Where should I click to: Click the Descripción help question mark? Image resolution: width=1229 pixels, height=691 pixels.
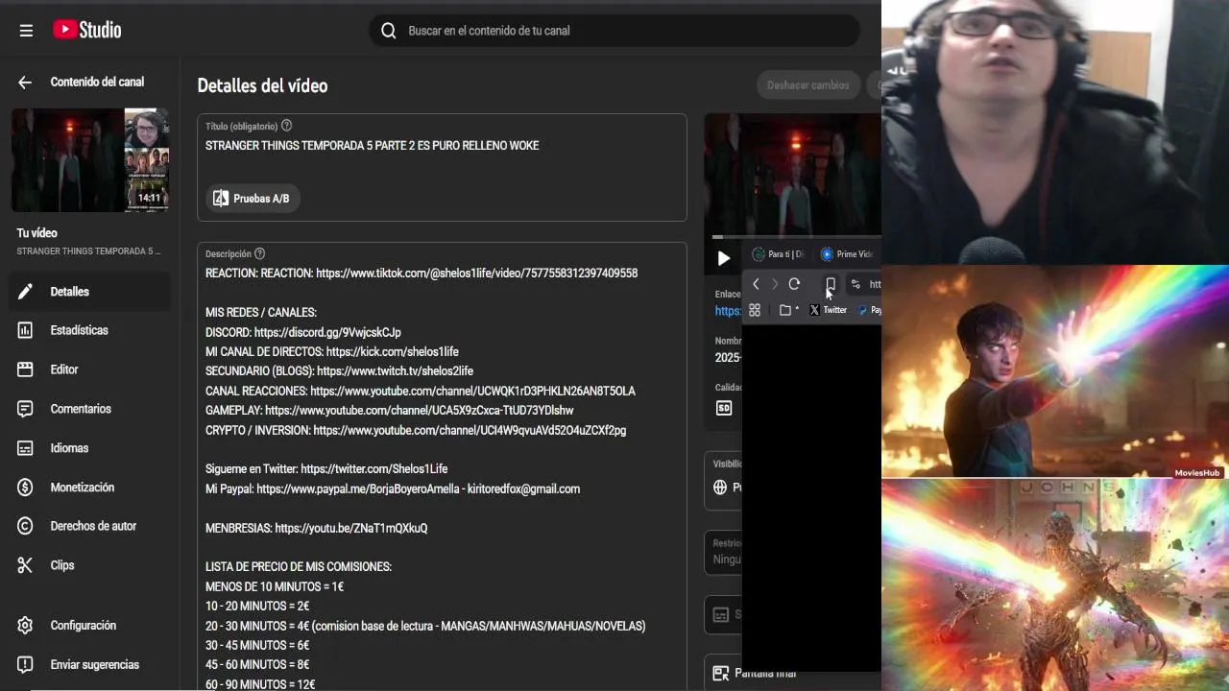click(x=259, y=253)
